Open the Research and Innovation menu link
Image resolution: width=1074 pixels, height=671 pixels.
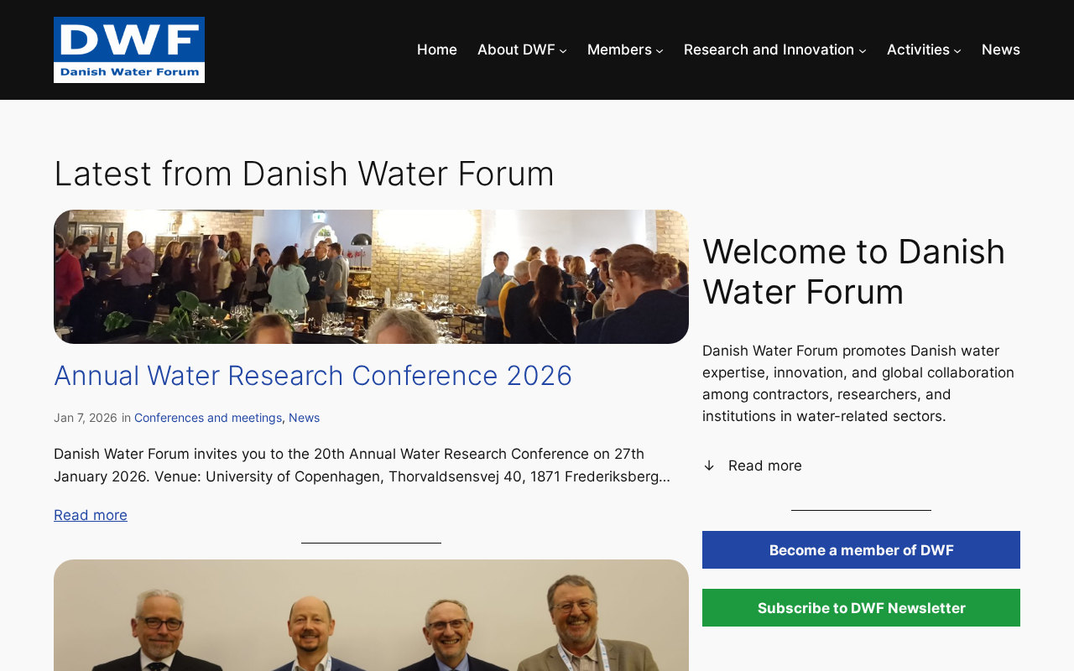click(769, 49)
